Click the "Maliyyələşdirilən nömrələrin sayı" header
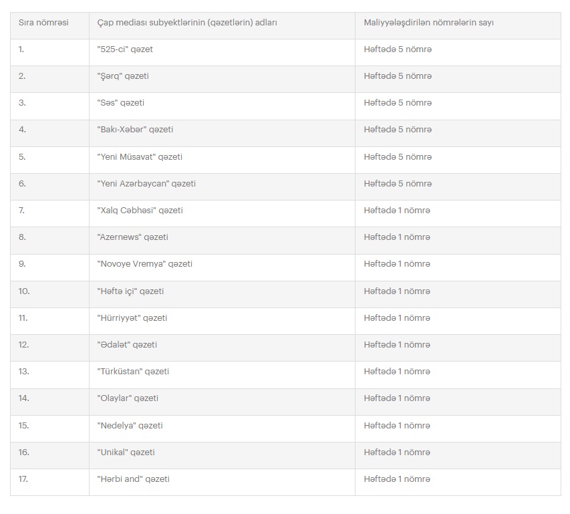Viewport: 570px width, 514px height. [428, 23]
